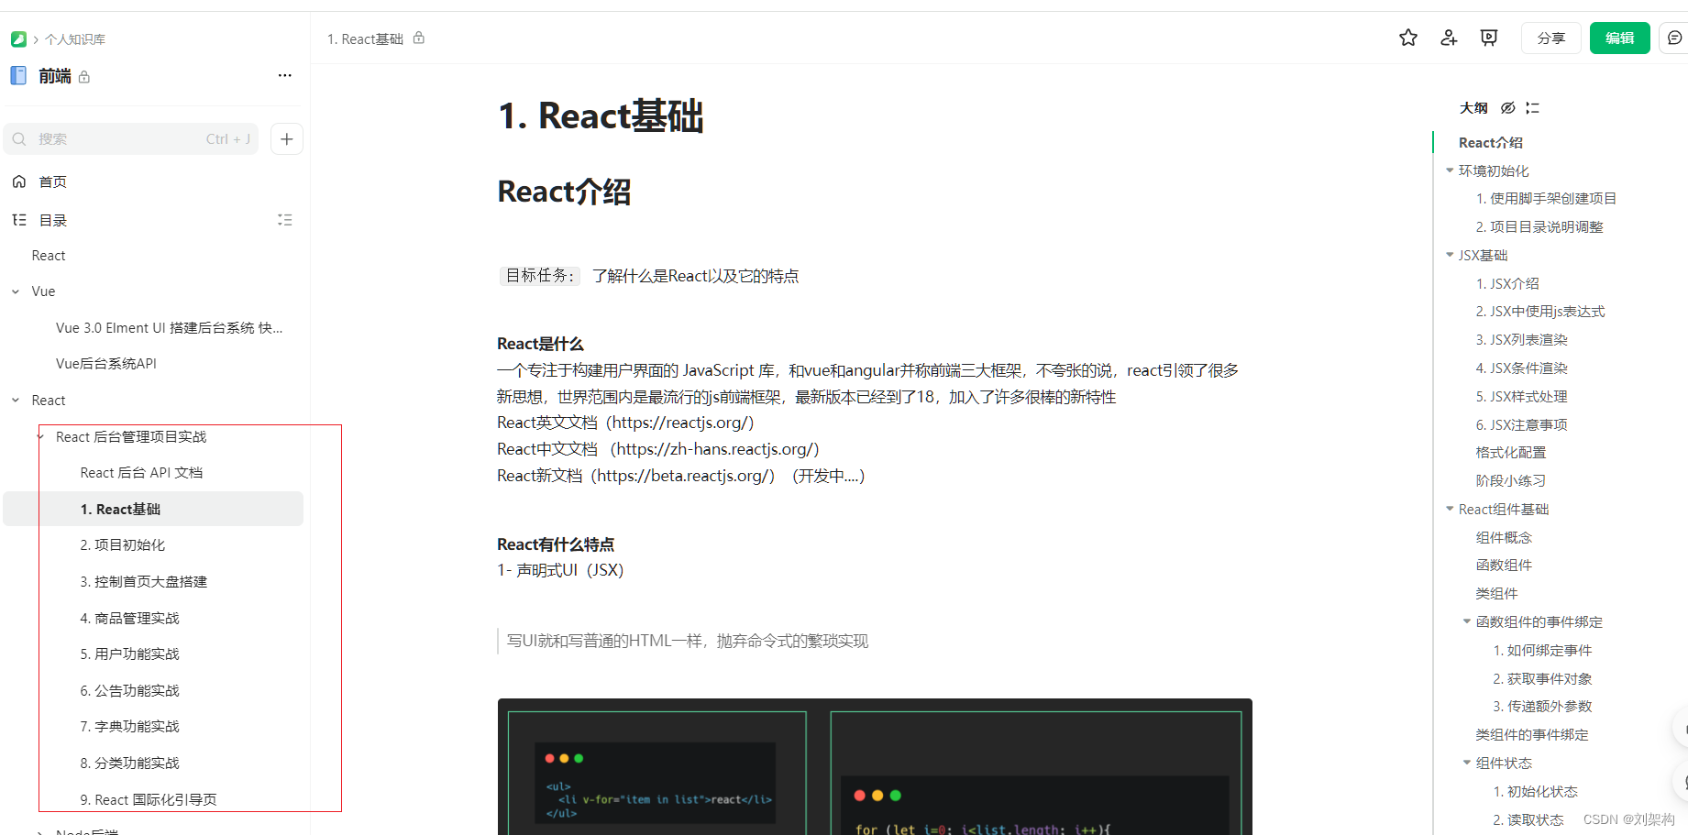Open 5. 用户功能实战 document

click(x=130, y=654)
